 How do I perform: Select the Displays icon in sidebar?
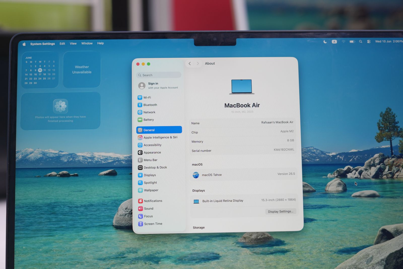pos(140,175)
